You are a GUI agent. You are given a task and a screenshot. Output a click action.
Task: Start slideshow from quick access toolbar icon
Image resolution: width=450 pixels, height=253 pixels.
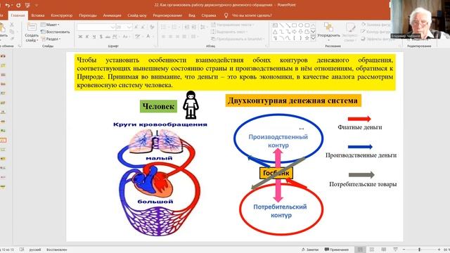27,5
